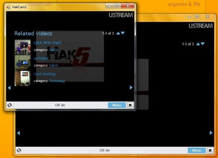
Task: Maximize the back window
Action: [197, 17]
